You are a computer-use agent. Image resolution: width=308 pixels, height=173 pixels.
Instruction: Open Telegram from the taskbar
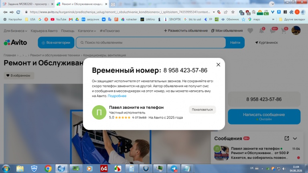(x=174, y=169)
